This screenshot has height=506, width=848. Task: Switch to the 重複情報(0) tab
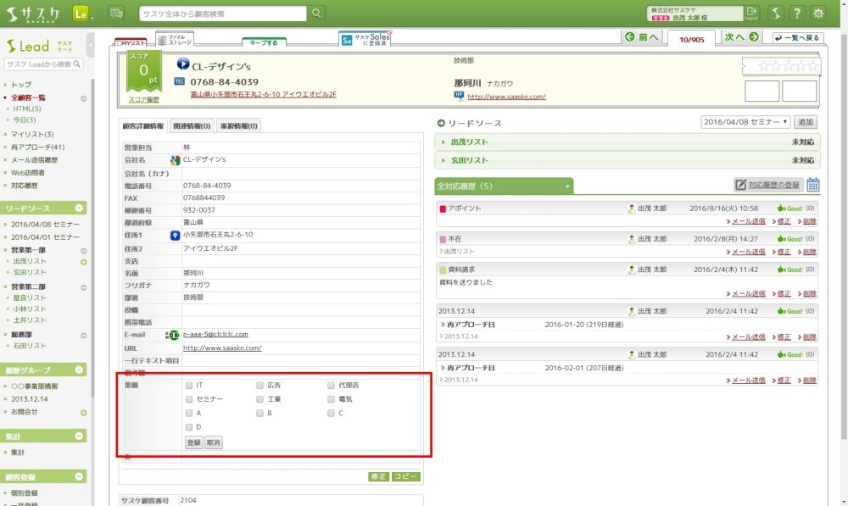pyautogui.click(x=238, y=126)
